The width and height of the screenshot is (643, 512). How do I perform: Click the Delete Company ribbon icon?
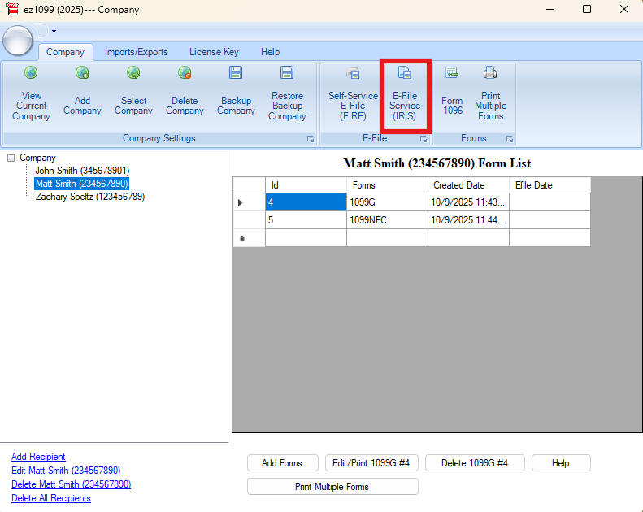tap(185, 73)
